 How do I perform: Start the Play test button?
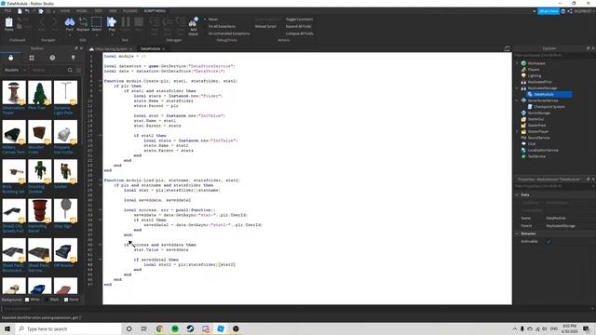click(112, 22)
